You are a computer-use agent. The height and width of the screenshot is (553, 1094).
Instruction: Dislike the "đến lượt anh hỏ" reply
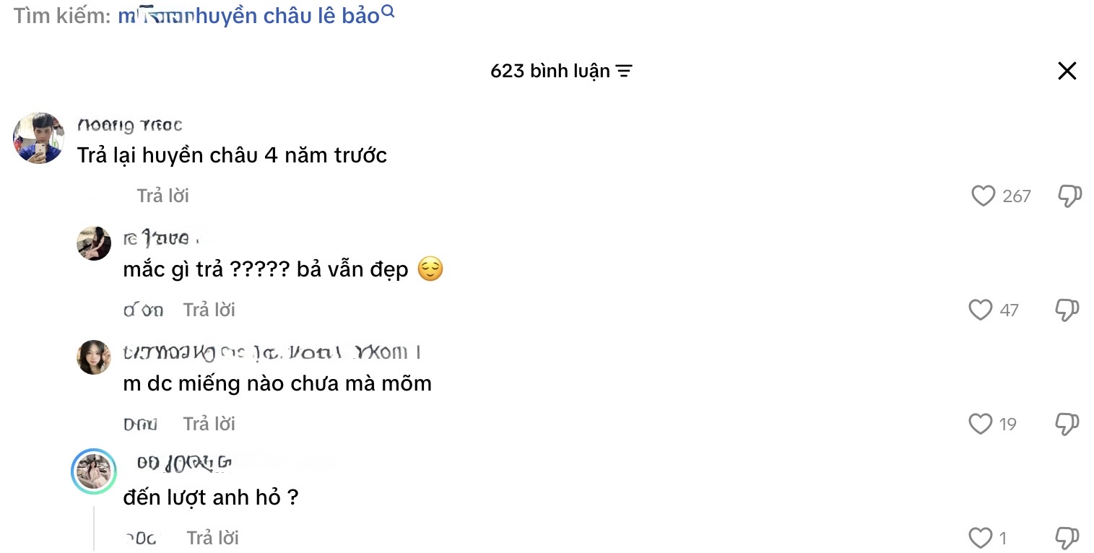tap(1067, 538)
